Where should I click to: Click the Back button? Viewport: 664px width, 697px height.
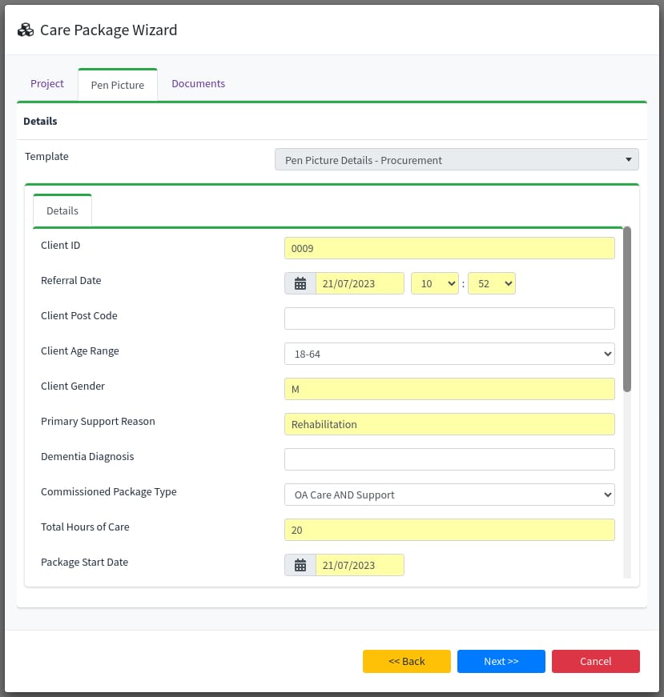pos(406,661)
